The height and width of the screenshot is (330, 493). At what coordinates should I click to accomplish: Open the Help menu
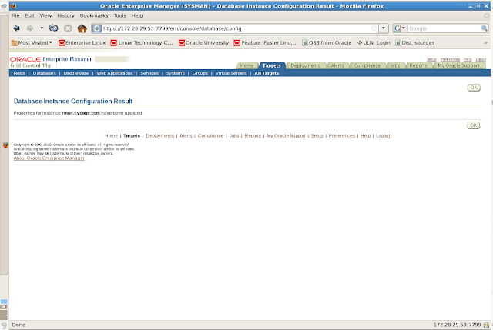tap(137, 15)
